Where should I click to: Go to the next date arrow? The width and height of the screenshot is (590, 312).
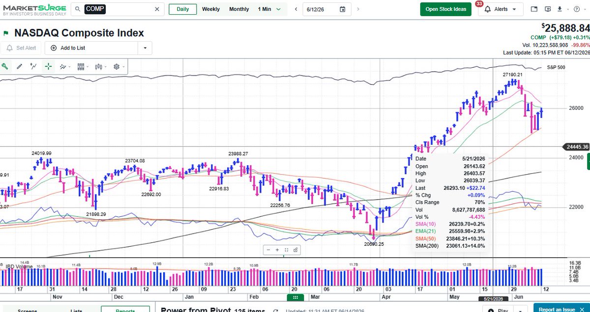click(357, 9)
